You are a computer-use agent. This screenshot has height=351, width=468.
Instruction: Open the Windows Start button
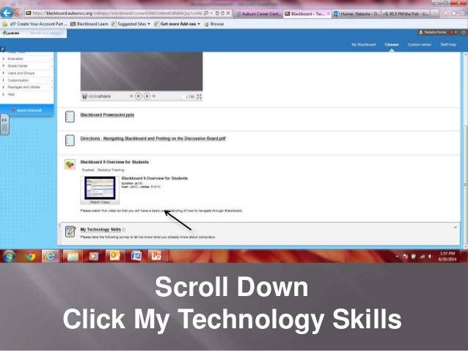click(x=9, y=256)
